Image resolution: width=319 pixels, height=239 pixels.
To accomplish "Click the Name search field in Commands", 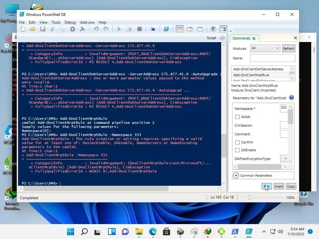I will click(272, 58).
